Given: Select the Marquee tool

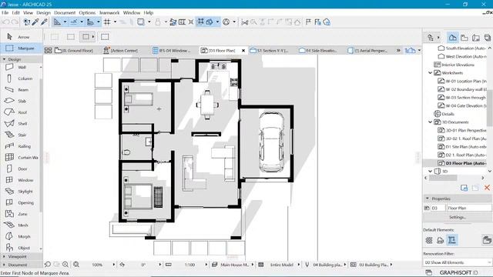Looking at the screenshot, I should 22,48.
